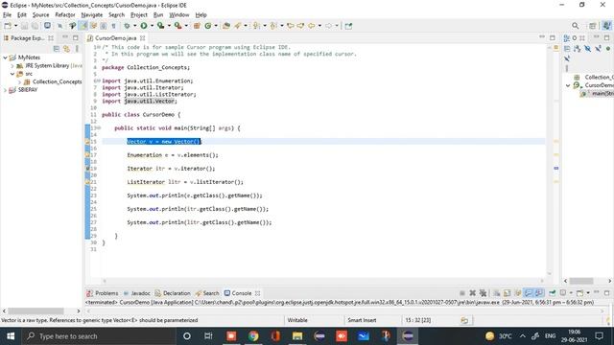Click the Save toolbar icon
The image size is (614, 345).
[24, 26]
